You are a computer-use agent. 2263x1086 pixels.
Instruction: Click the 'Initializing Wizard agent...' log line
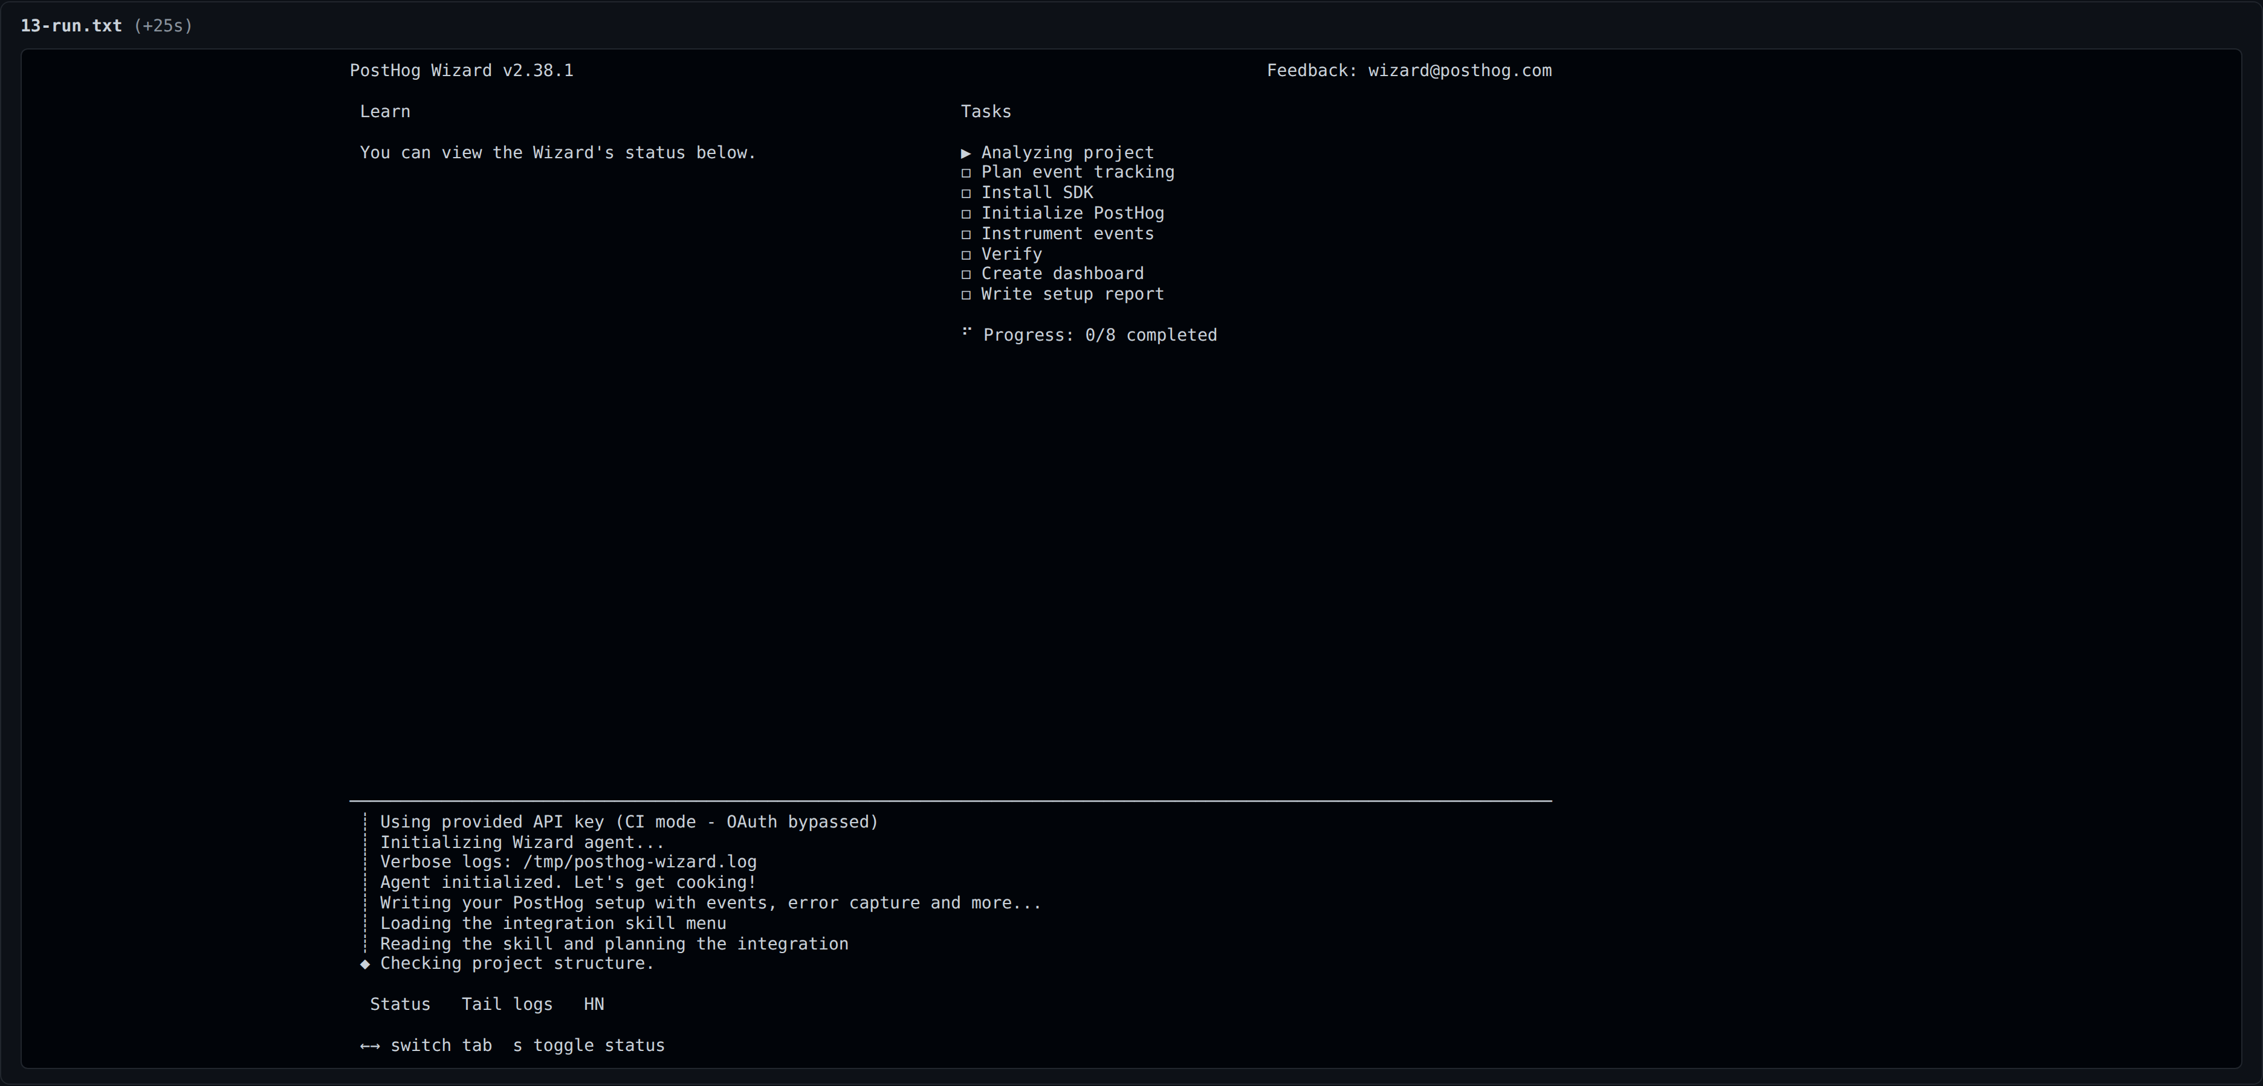522,842
